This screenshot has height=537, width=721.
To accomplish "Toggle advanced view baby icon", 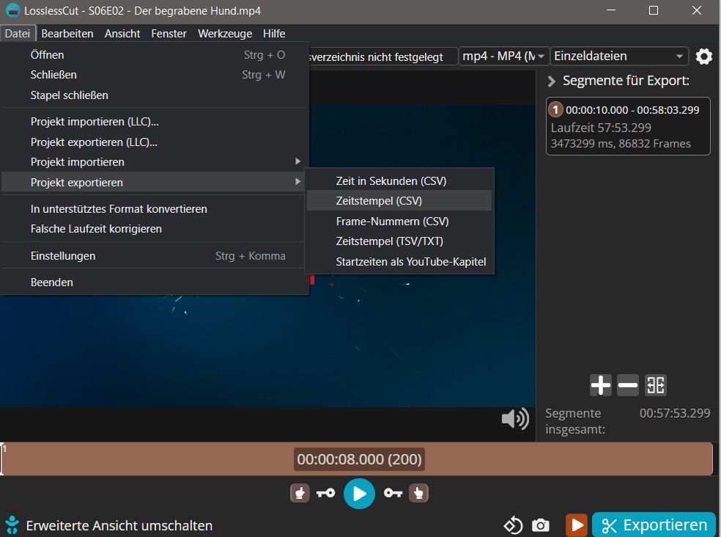I will tap(12, 525).
